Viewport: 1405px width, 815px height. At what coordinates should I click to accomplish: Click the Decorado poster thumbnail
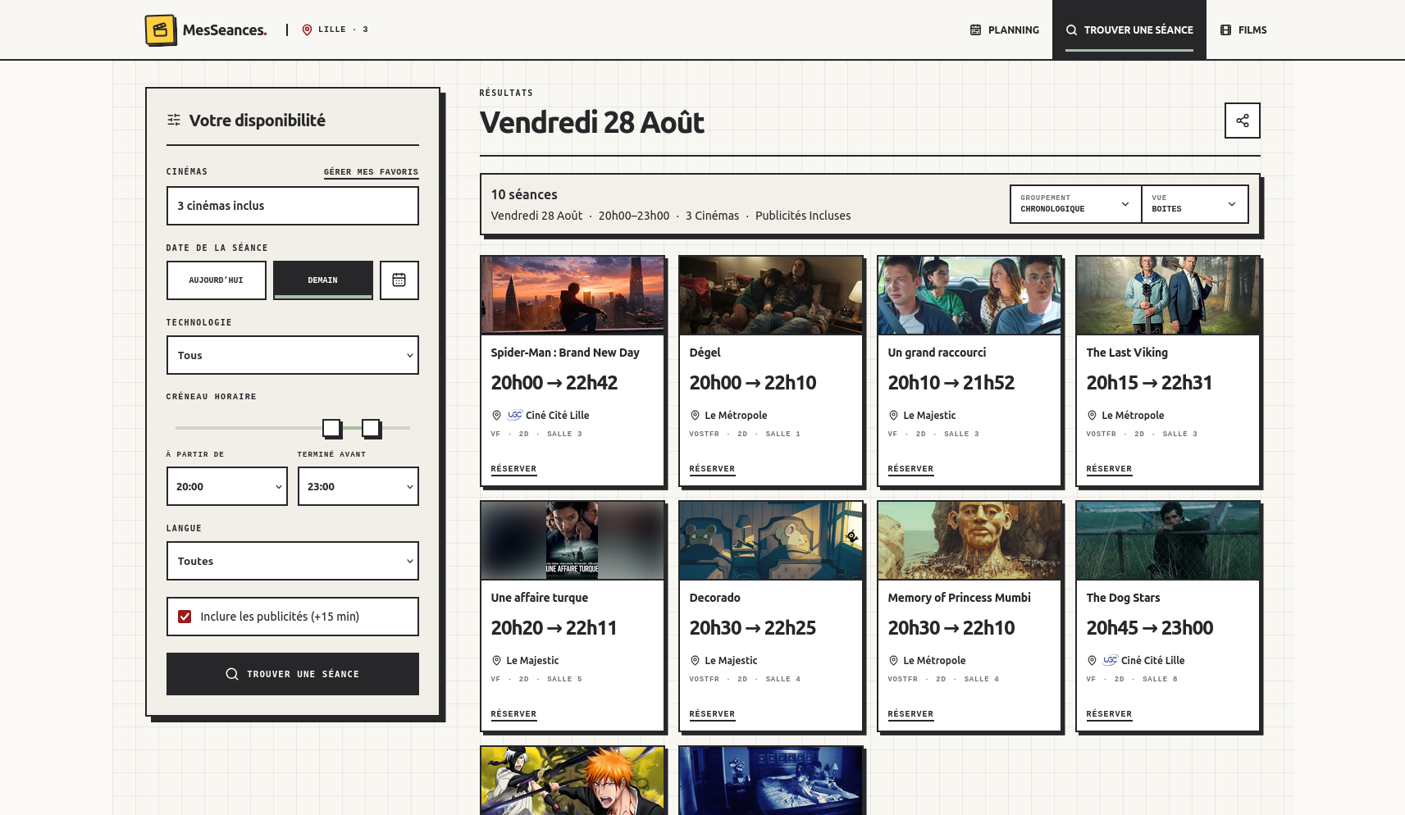771,540
